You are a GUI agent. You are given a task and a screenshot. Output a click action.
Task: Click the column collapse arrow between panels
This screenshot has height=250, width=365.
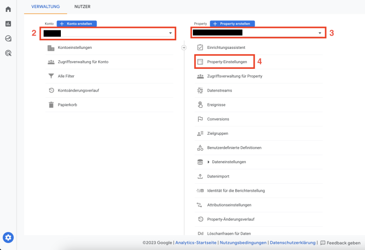pos(183,47)
